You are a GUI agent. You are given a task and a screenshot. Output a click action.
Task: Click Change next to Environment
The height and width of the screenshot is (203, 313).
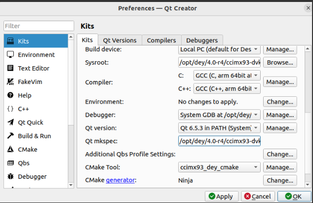(x=280, y=102)
